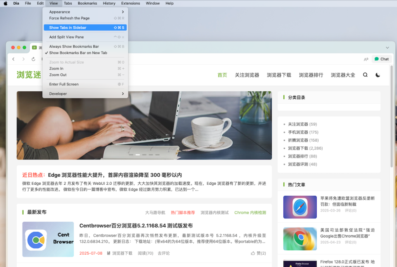Choose Zoom Out from View menu

coord(85,75)
